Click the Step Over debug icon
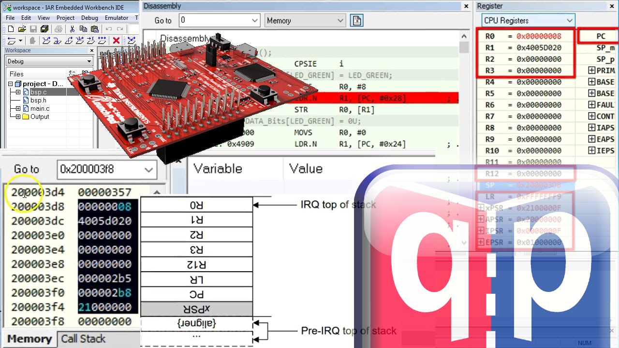 [x=46, y=41]
